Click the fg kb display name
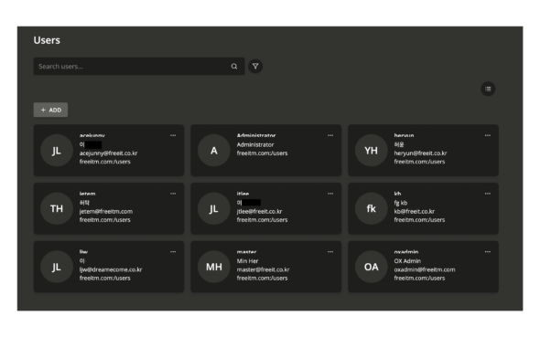540x337 pixels. click(x=401, y=203)
